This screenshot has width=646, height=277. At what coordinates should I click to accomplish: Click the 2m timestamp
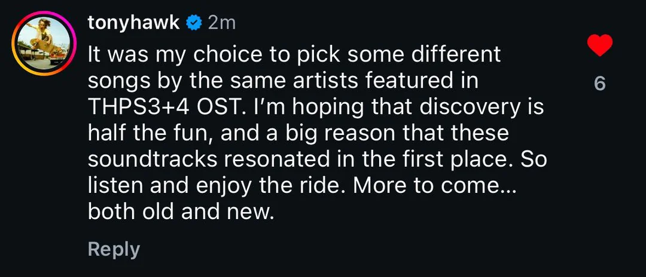point(221,23)
